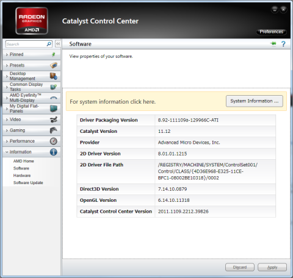This screenshot has width=293, height=278.
Task: Select the Driver Packaging Version value
Action: tap(188, 120)
